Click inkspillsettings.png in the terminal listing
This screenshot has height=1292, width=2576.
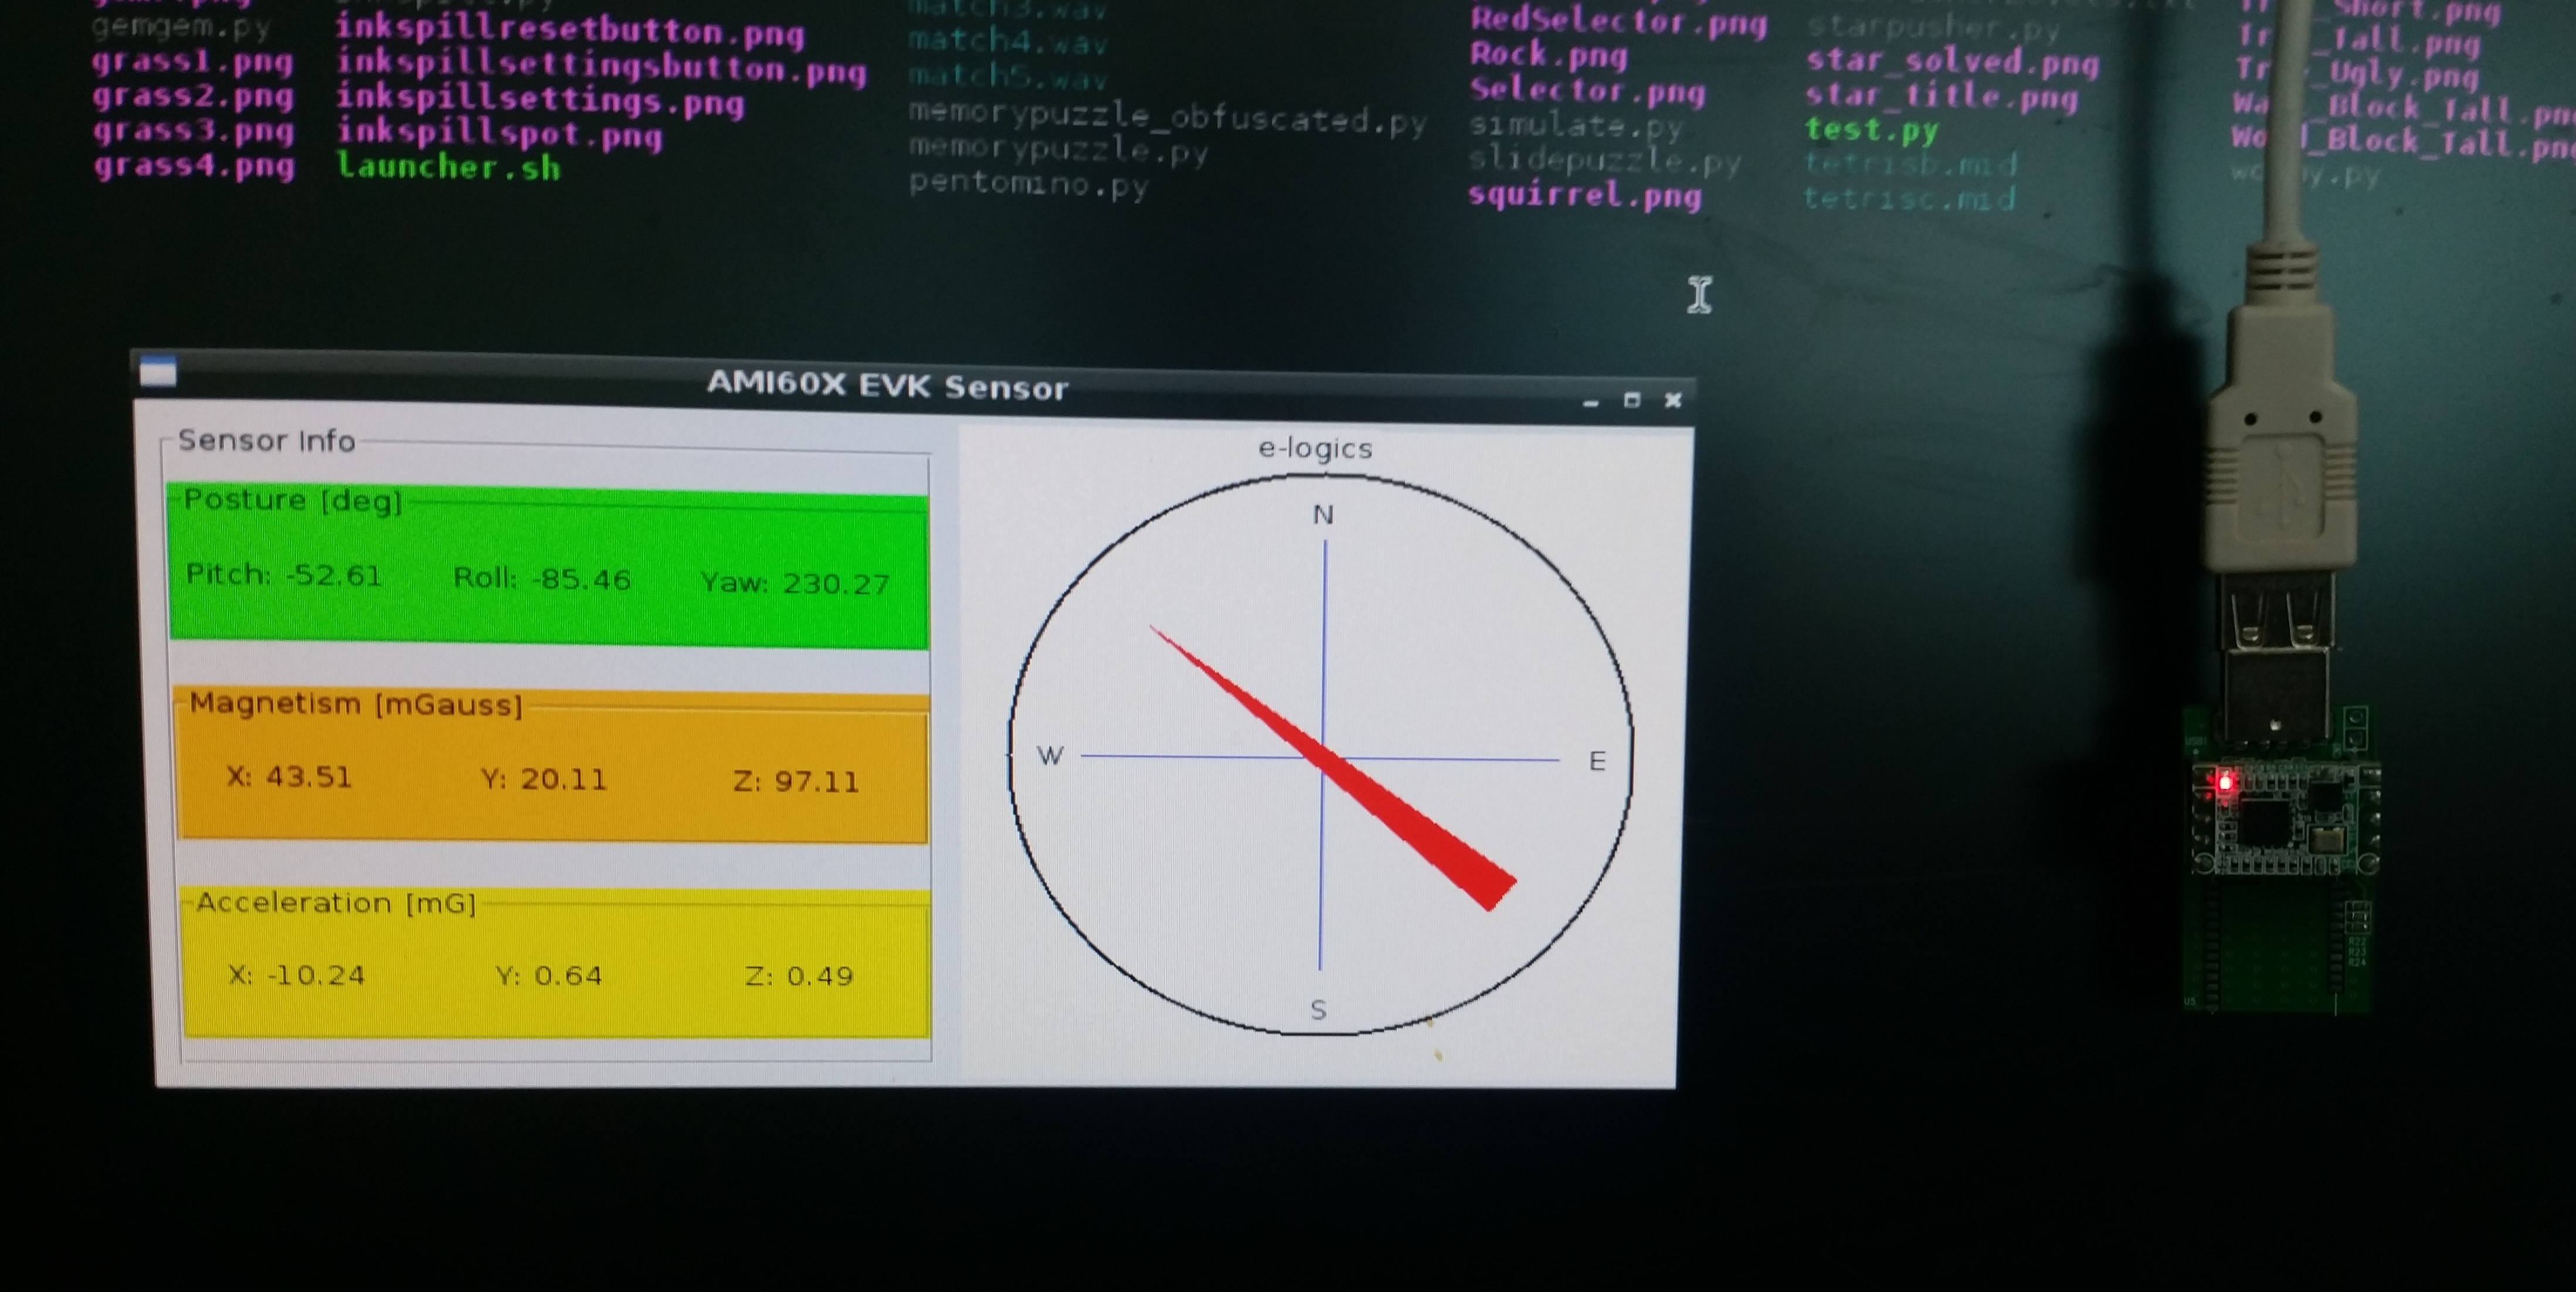[540, 100]
